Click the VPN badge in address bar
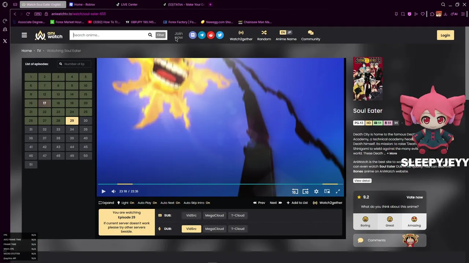 38,14
